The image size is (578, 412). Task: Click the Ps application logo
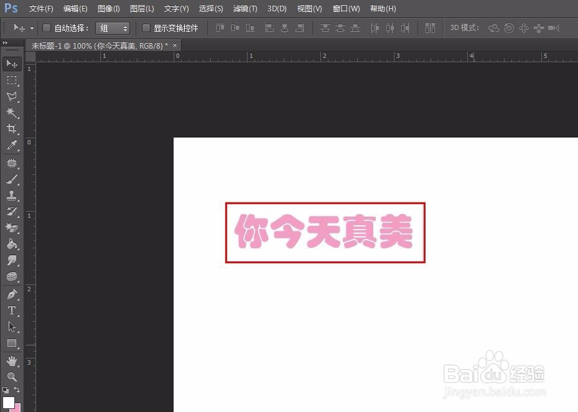click(x=11, y=7)
